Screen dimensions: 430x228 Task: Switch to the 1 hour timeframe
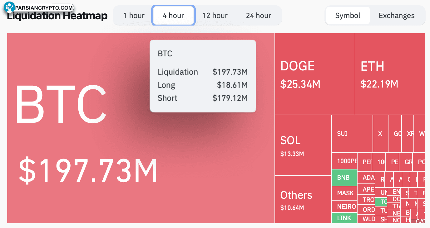point(134,16)
